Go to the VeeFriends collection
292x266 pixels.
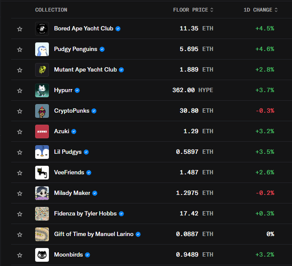click(x=69, y=173)
